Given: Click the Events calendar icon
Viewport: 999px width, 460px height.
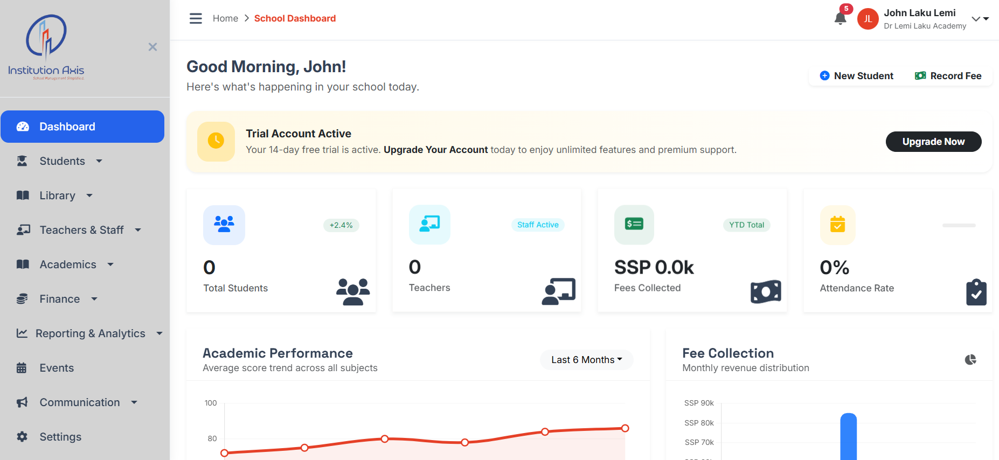Looking at the screenshot, I should point(22,368).
